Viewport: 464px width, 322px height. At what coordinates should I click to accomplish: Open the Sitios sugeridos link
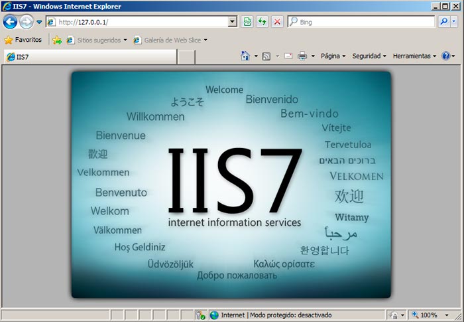tap(98, 40)
